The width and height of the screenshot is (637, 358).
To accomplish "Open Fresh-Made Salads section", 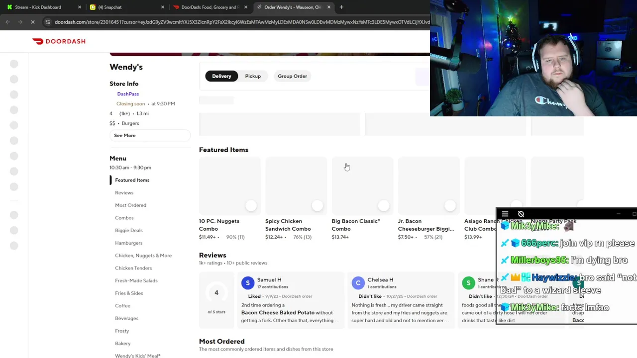I will (x=136, y=280).
